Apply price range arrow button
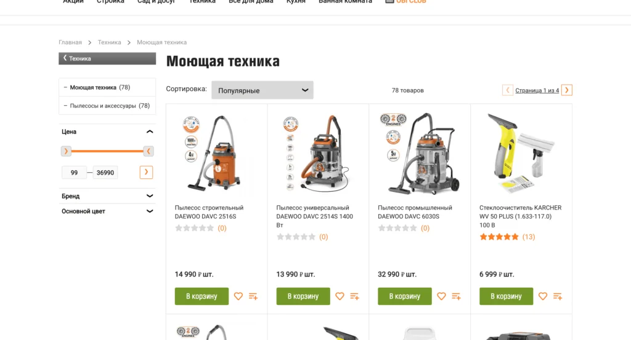 (146, 172)
